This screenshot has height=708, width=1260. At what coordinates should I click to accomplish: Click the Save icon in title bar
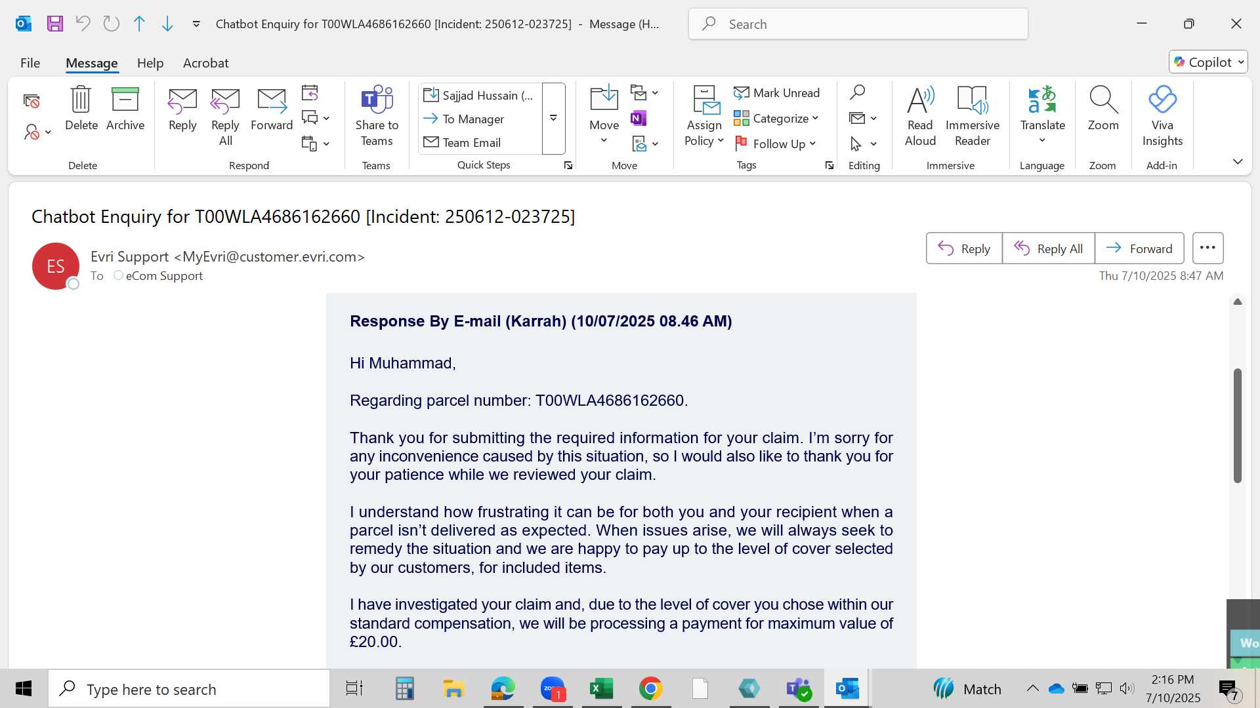[55, 24]
